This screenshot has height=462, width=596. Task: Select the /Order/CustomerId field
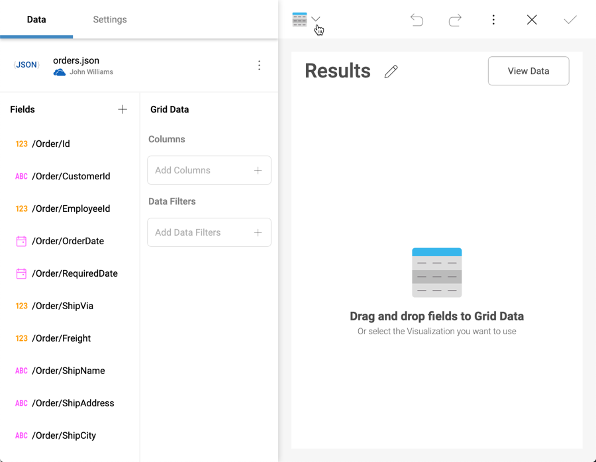coord(70,176)
